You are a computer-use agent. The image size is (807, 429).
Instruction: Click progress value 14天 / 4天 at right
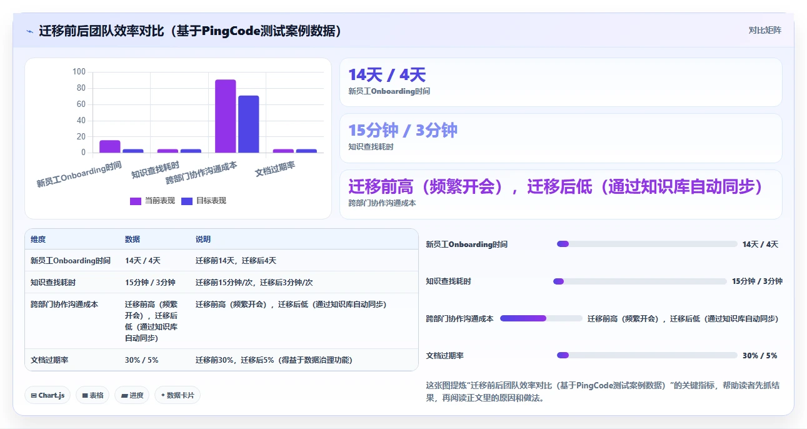click(760, 245)
